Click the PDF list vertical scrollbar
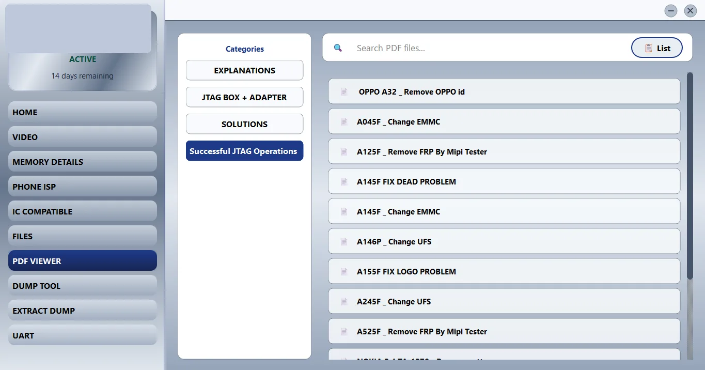This screenshot has height=370, width=705. point(690,176)
